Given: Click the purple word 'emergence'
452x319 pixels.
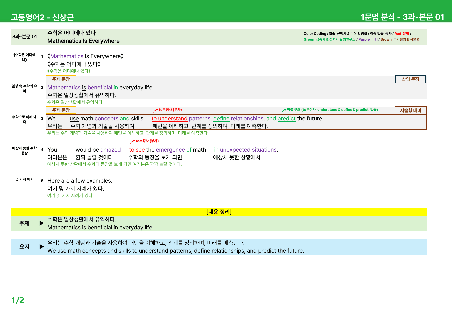Looking at the screenshot, I should click(x=170, y=150).
